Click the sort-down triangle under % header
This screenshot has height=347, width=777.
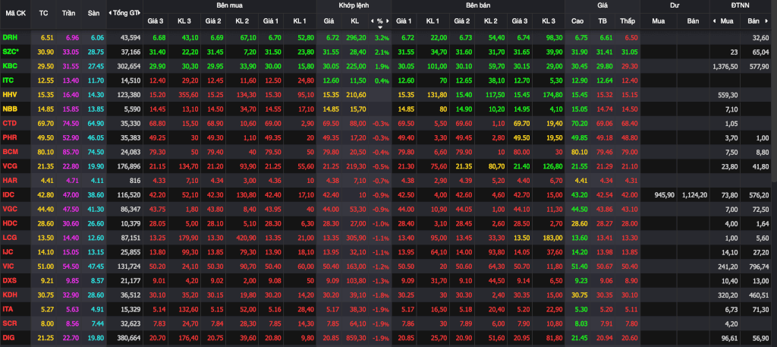380,27
